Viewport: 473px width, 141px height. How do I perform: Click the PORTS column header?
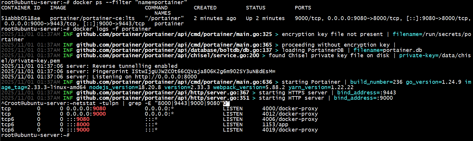303,8
